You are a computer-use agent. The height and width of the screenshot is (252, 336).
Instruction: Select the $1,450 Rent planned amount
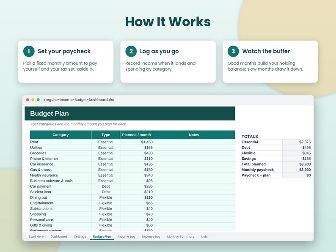(137, 142)
